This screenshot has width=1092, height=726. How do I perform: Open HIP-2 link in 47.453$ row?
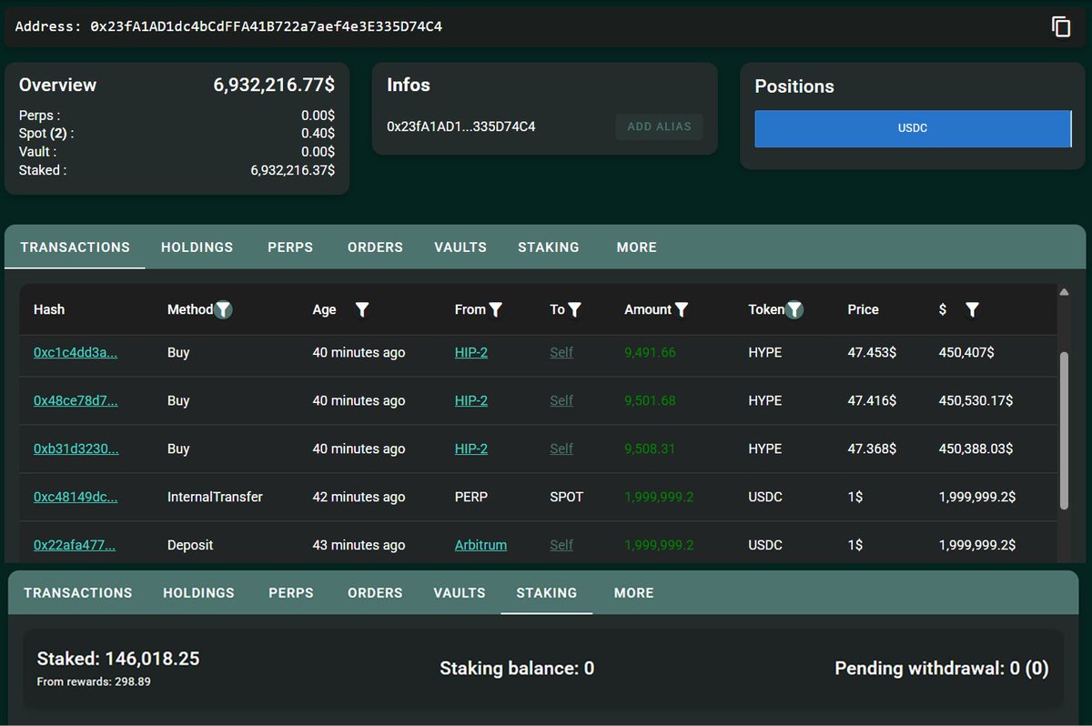(471, 353)
